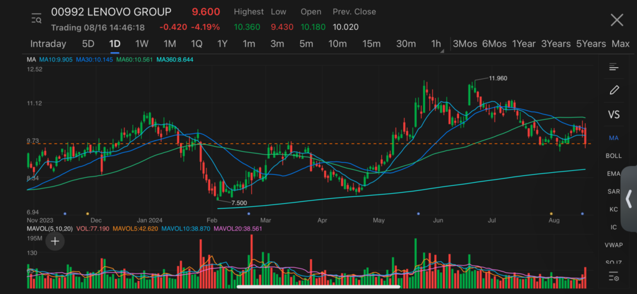
Task: Open the stock search list icon
Action: point(36,19)
